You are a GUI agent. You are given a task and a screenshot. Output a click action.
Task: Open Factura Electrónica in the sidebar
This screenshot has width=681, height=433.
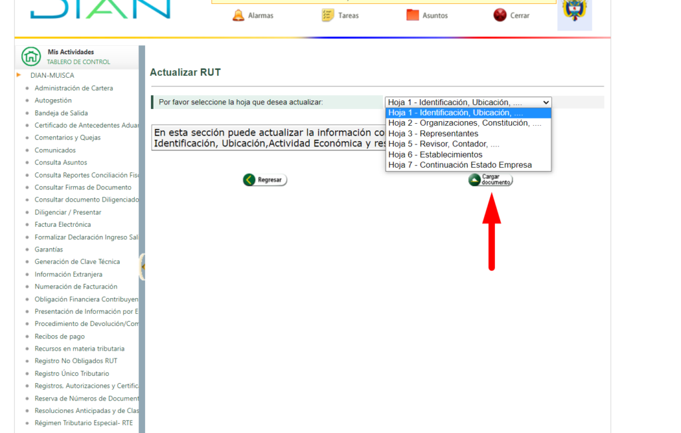[x=63, y=225]
